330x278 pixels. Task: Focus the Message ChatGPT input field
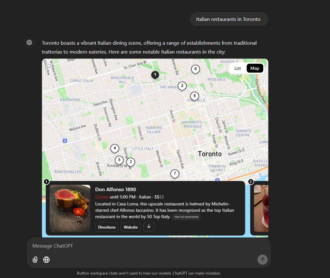tap(149, 246)
